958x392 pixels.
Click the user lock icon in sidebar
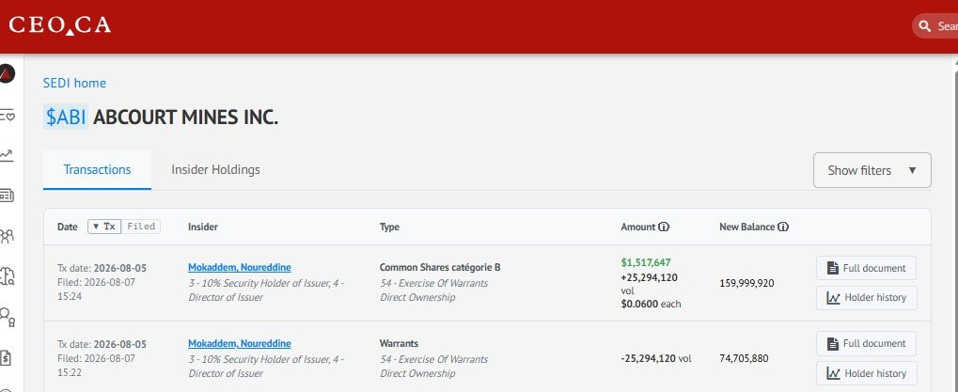(7, 316)
